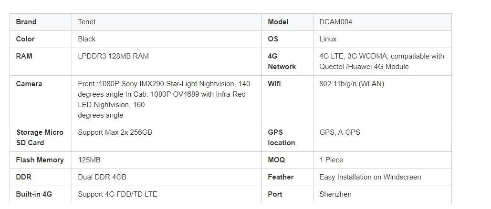Click the Camera label cell
491x209 pixels.
point(29,84)
